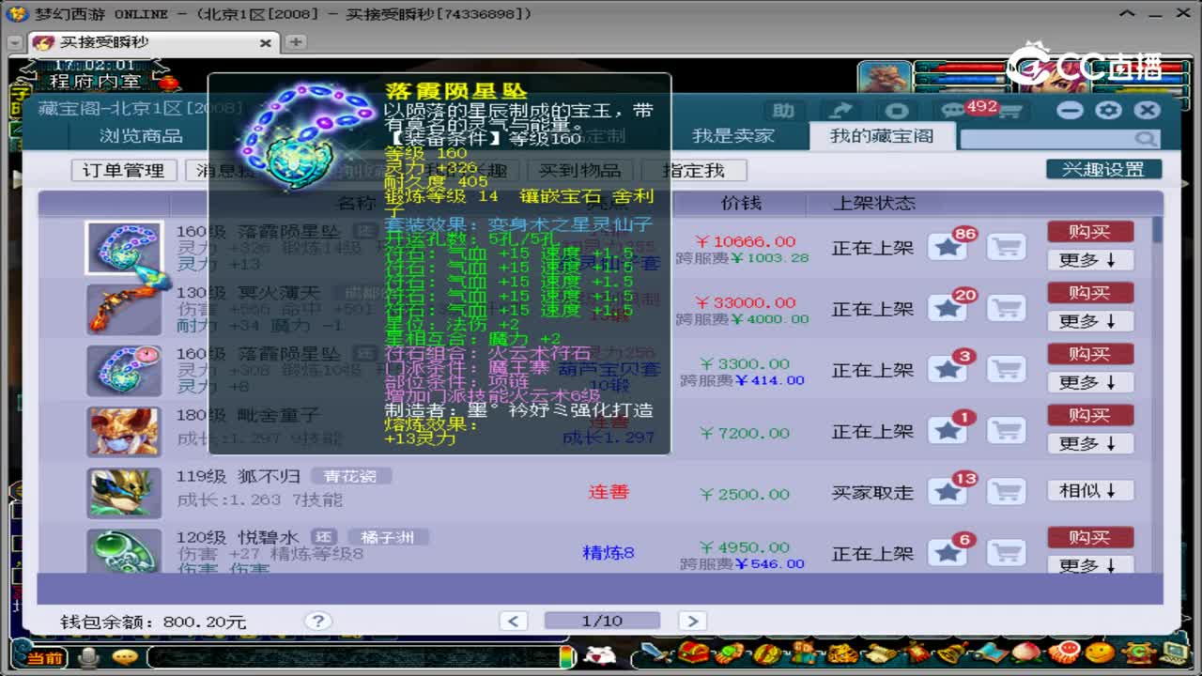Click 上架状态 column header
This screenshot has height=676, width=1202.
(873, 203)
